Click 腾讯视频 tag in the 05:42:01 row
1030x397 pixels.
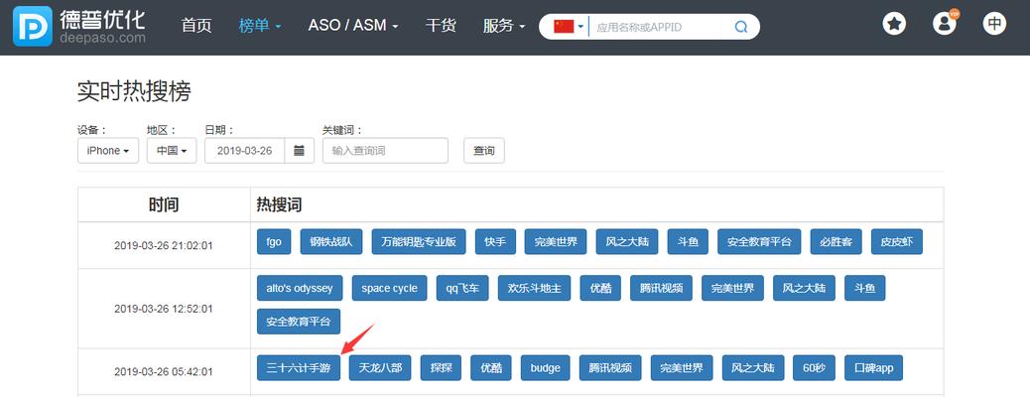pos(610,368)
